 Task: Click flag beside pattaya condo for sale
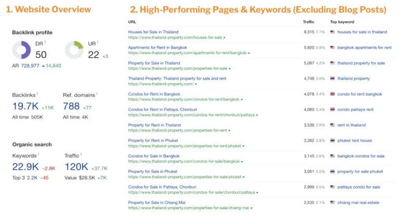click(332, 187)
